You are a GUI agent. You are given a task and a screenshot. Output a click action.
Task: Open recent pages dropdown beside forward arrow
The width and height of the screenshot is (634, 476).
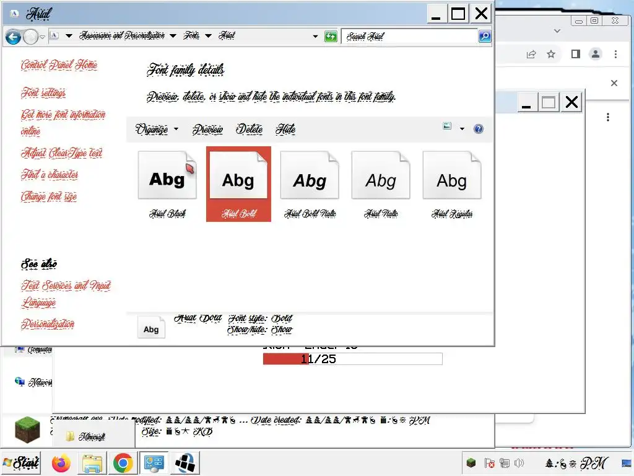pyautogui.click(x=43, y=37)
